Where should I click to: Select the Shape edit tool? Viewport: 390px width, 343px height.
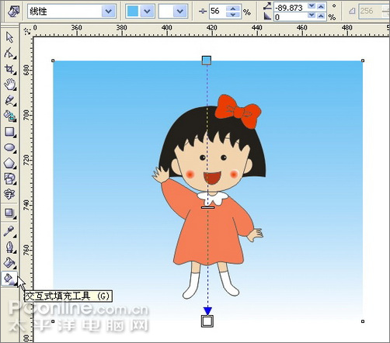click(x=9, y=53)
